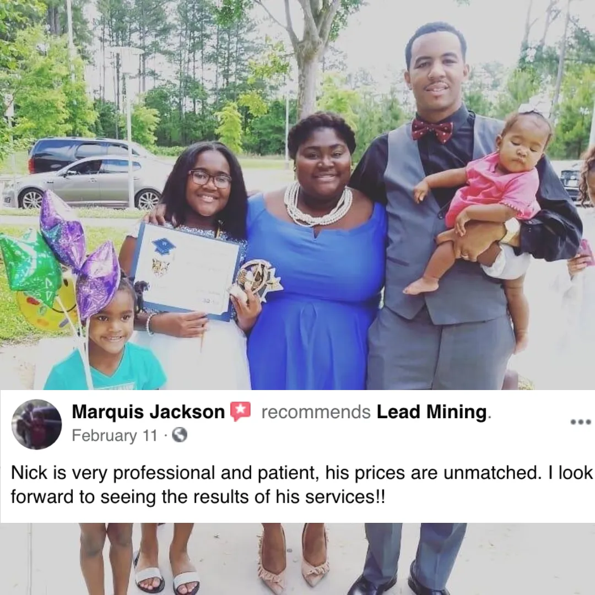Image resolution: width=595 pixels, height=595 pixels.
Task: Click the word recommends in the header
Action: (x=316, y=412)
